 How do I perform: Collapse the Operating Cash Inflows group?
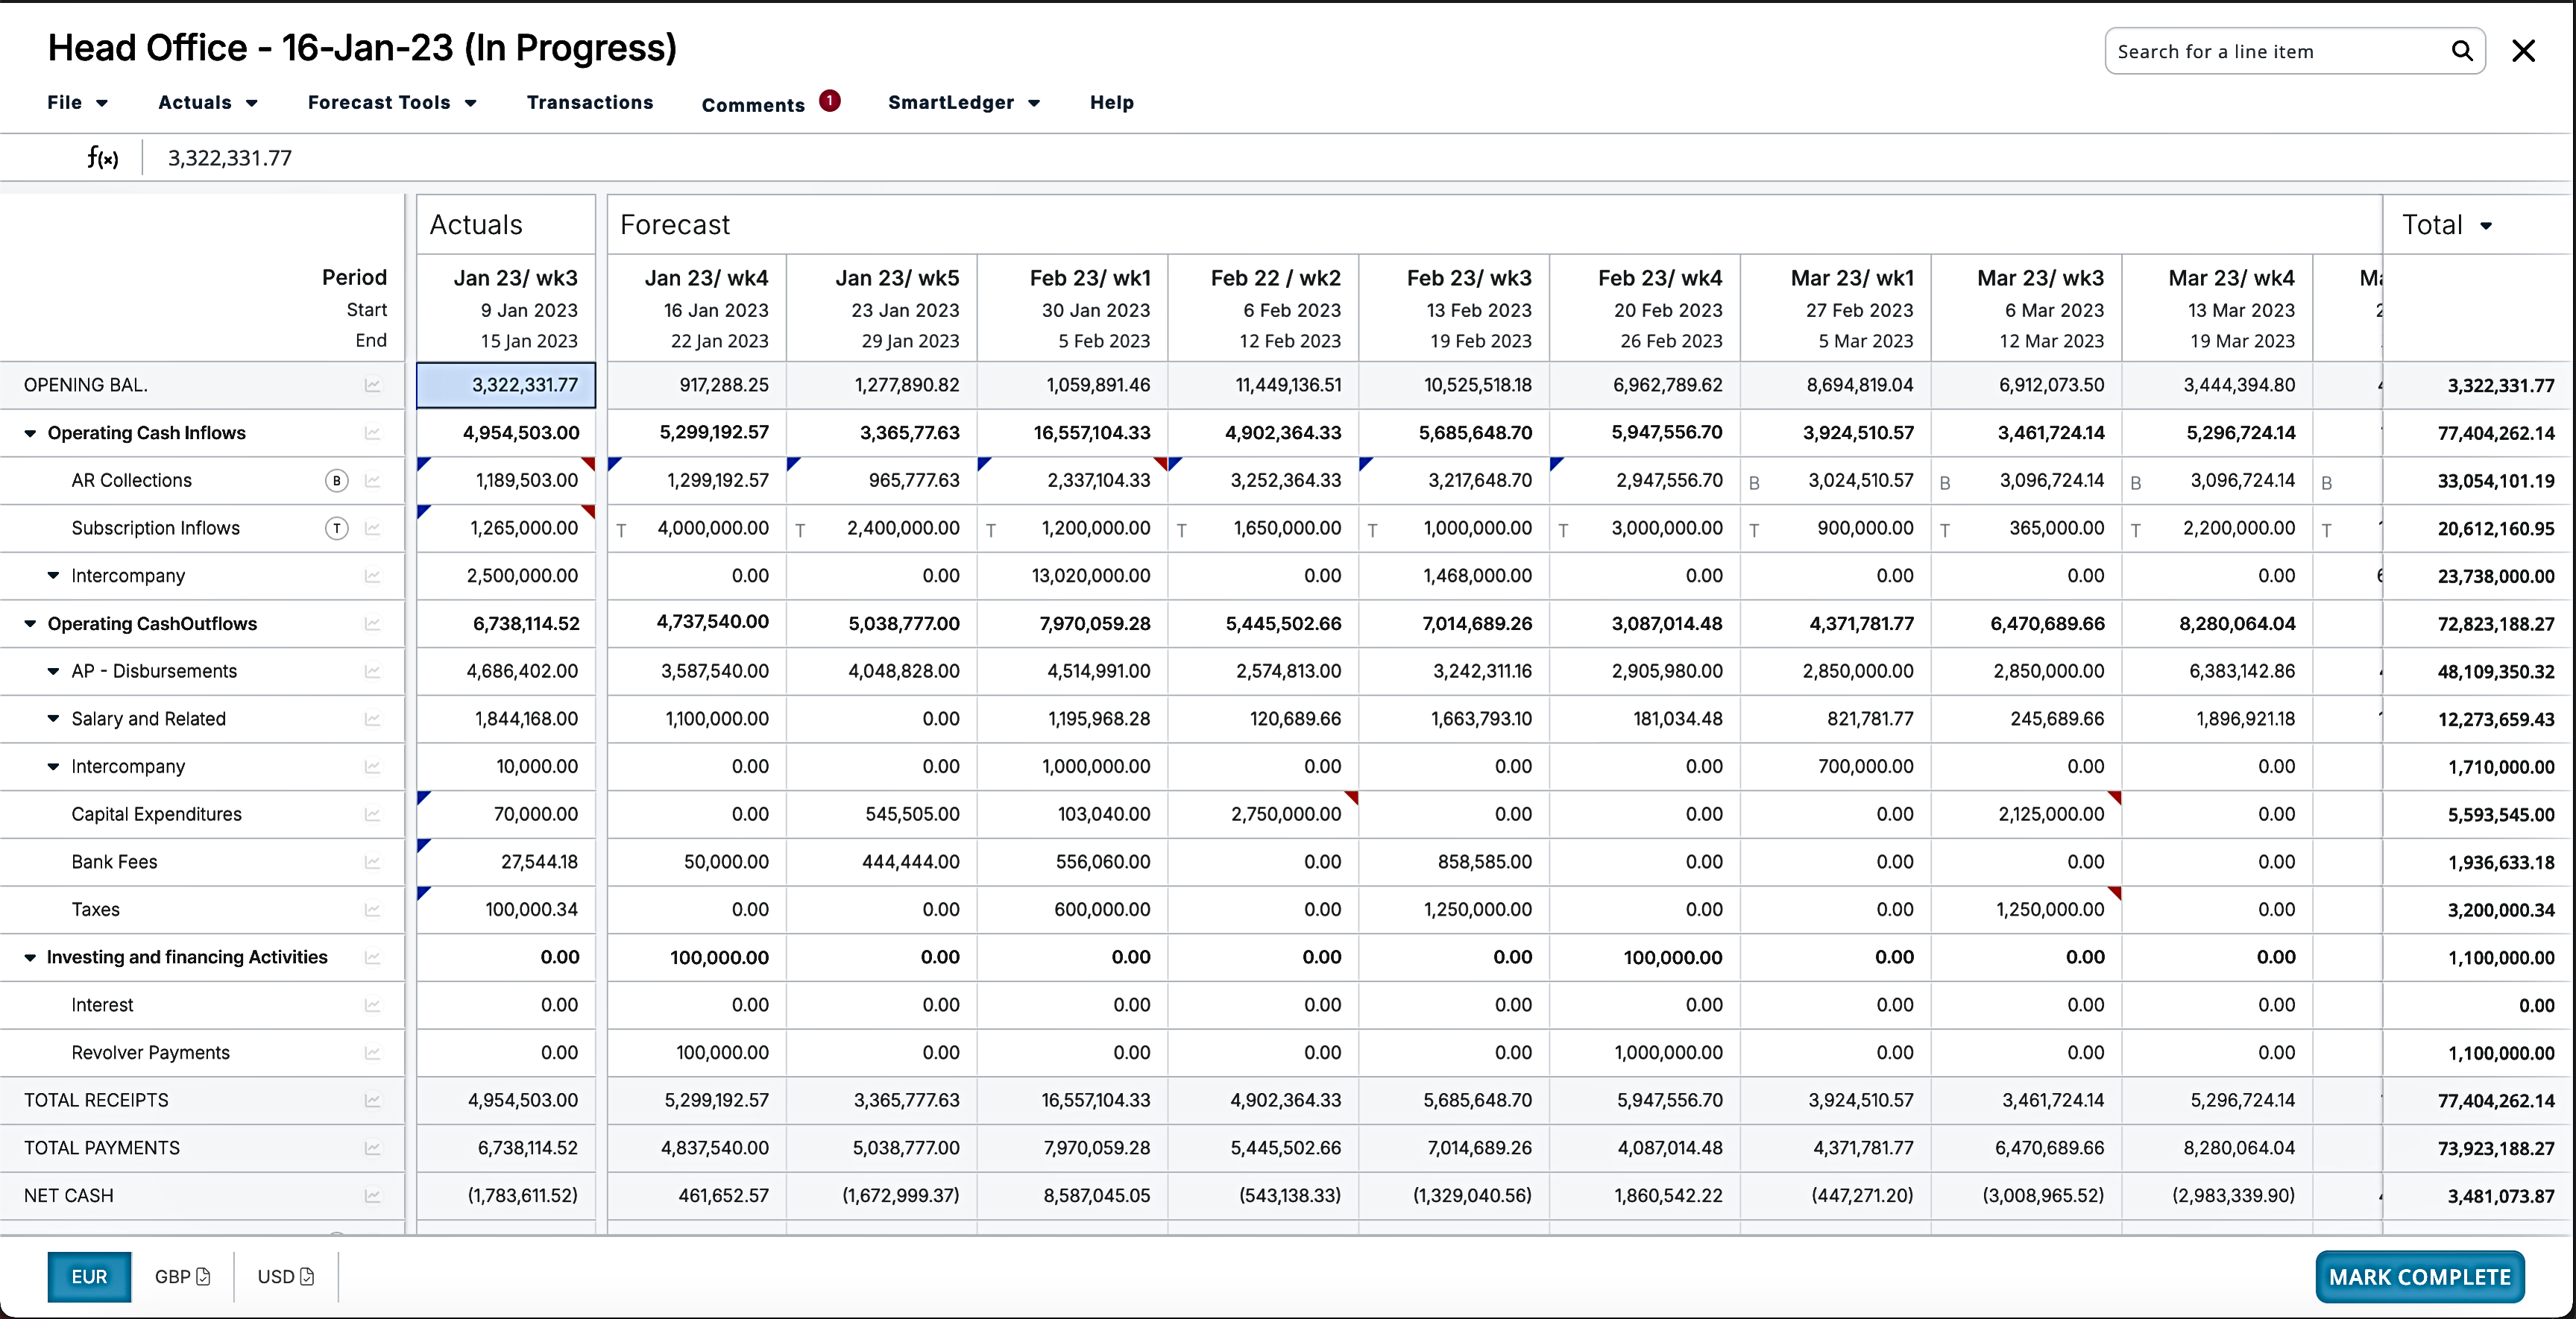click(30, 433)
